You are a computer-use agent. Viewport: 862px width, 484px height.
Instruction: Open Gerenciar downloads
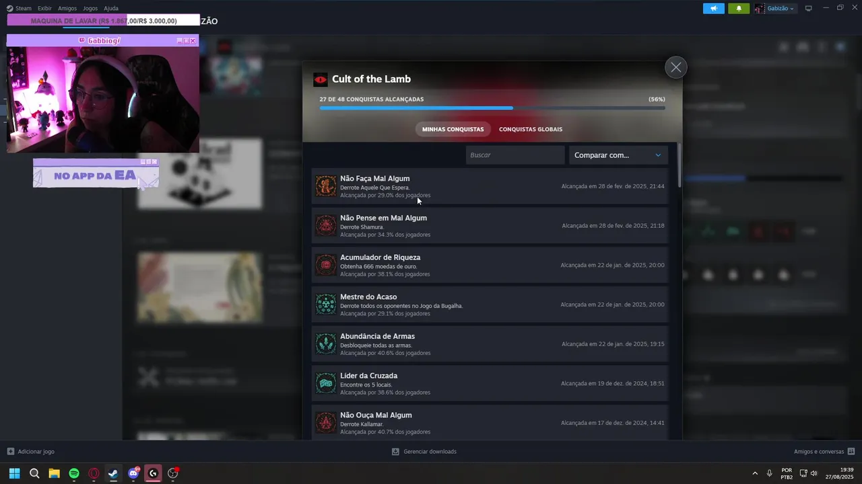pyautogui.click(x=424, y=452)
